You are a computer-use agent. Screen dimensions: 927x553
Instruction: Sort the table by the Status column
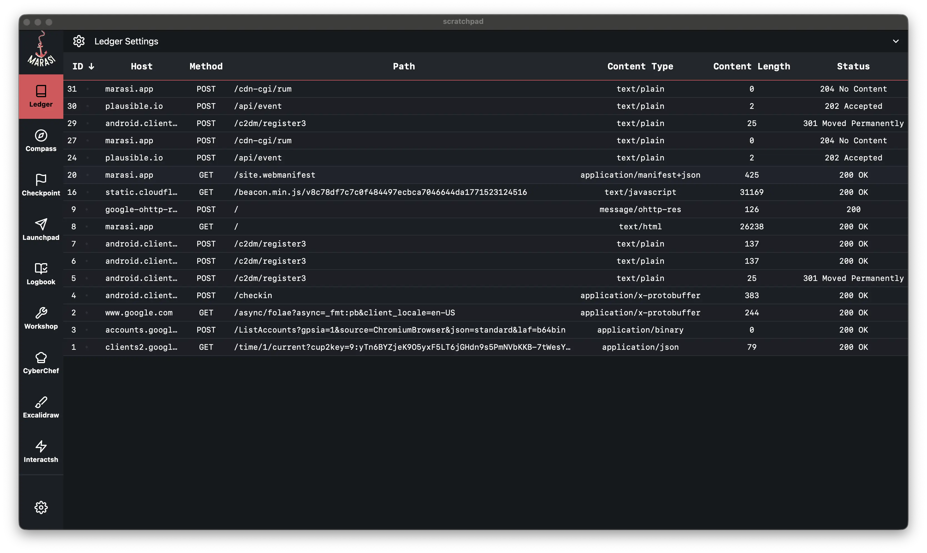pos(853,66)
